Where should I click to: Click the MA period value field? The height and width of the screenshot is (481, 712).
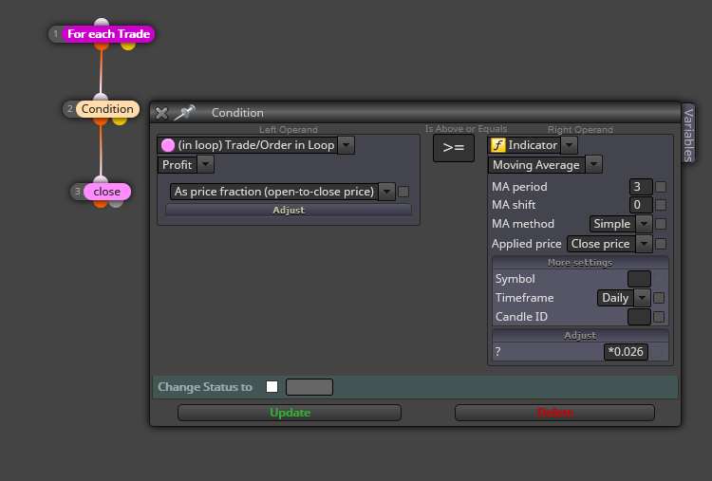(x=641, y=187)
